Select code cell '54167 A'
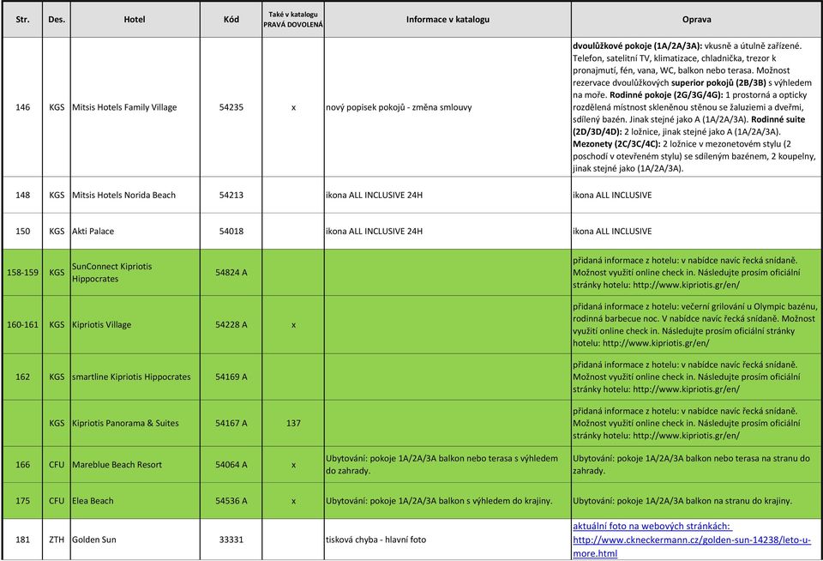 point(231,423)
